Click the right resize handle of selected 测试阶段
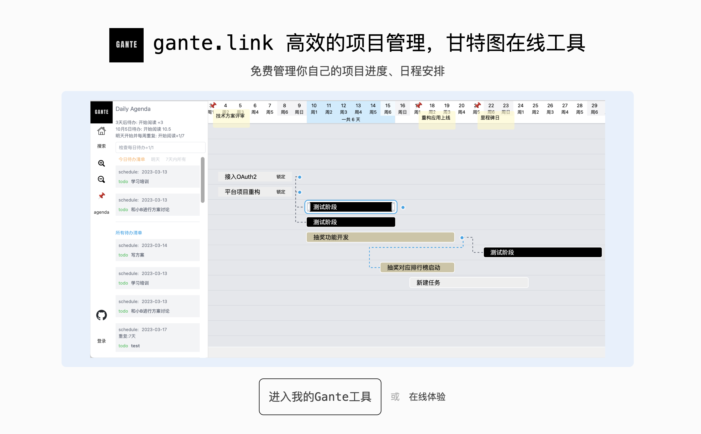 coord(393,207)
